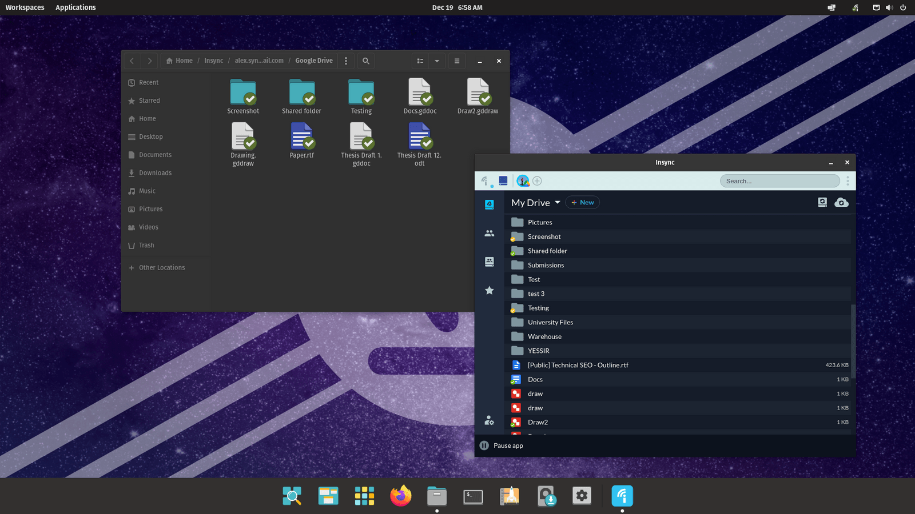
Task: Select the My Drive sidebar icon in Insync
Action: click(489, 204)
